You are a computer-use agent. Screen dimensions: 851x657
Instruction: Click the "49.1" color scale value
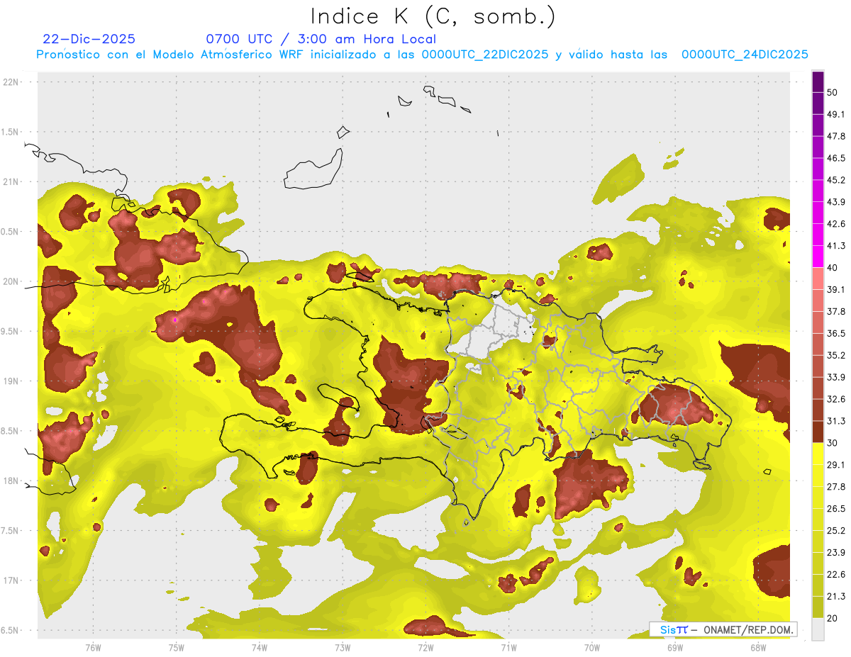coord(836,114)
